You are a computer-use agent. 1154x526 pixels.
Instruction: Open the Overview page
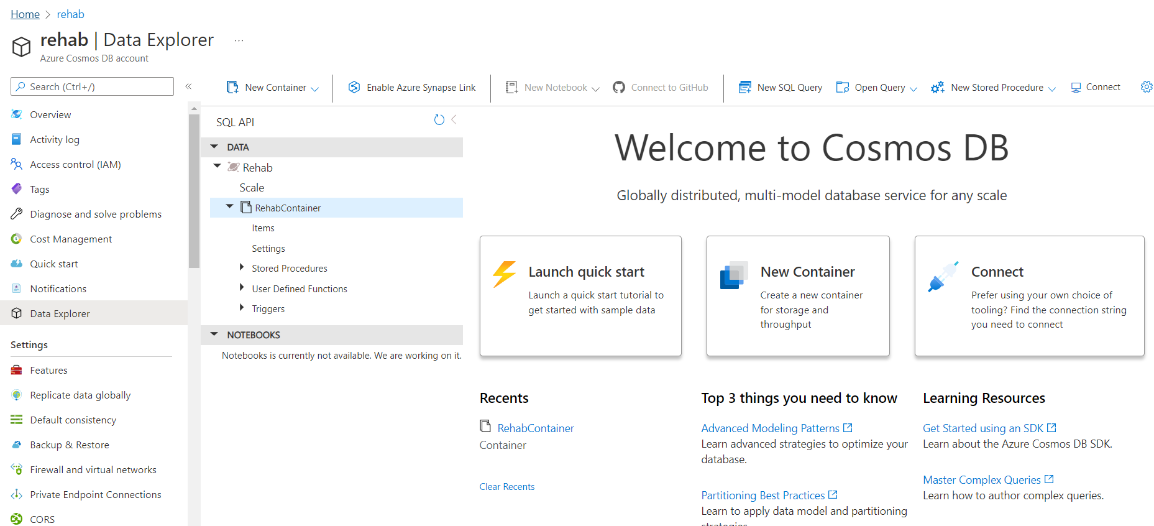pyautogui.click(x=50, y=114)
